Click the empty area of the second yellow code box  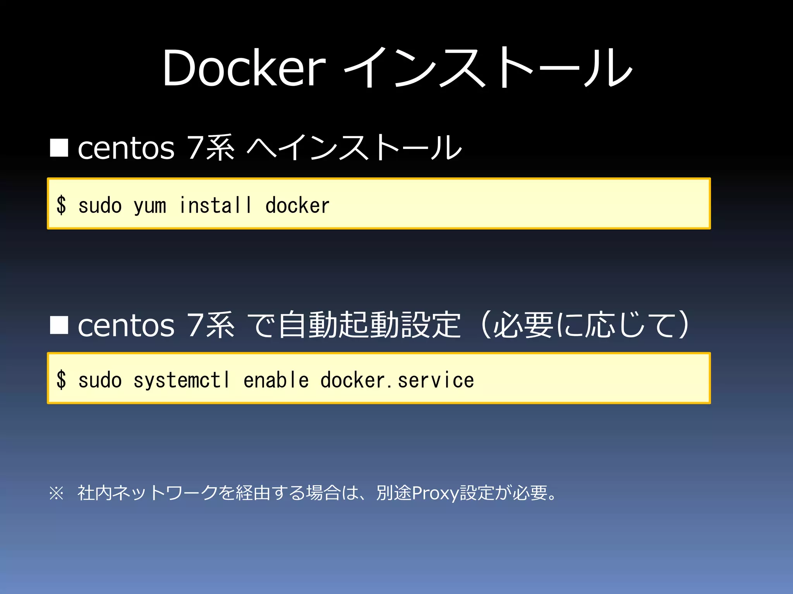(x=592, y=378)
